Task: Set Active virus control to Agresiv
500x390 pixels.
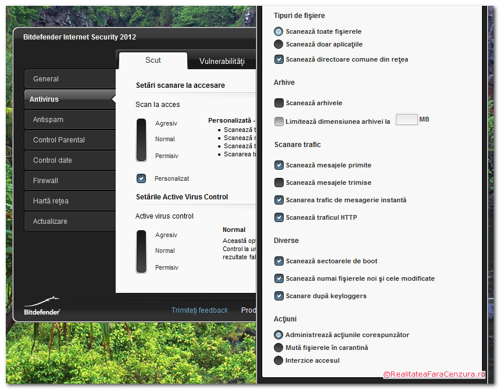Action: tap(166, 235)
